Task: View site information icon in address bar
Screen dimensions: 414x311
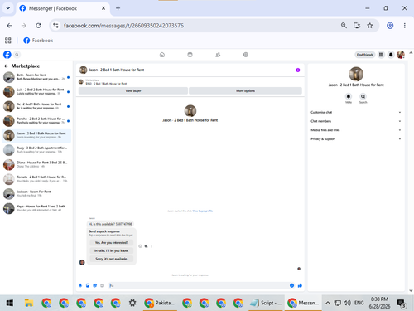Action: click(x=55, y=26)
